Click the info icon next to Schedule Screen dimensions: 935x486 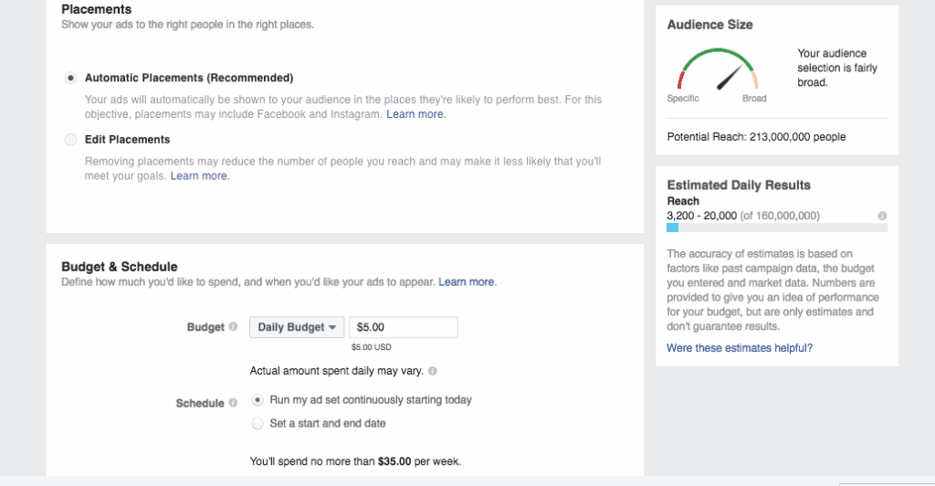point(234,403)
